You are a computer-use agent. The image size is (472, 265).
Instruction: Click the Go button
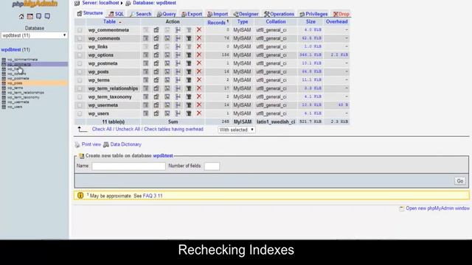[460, 181]
